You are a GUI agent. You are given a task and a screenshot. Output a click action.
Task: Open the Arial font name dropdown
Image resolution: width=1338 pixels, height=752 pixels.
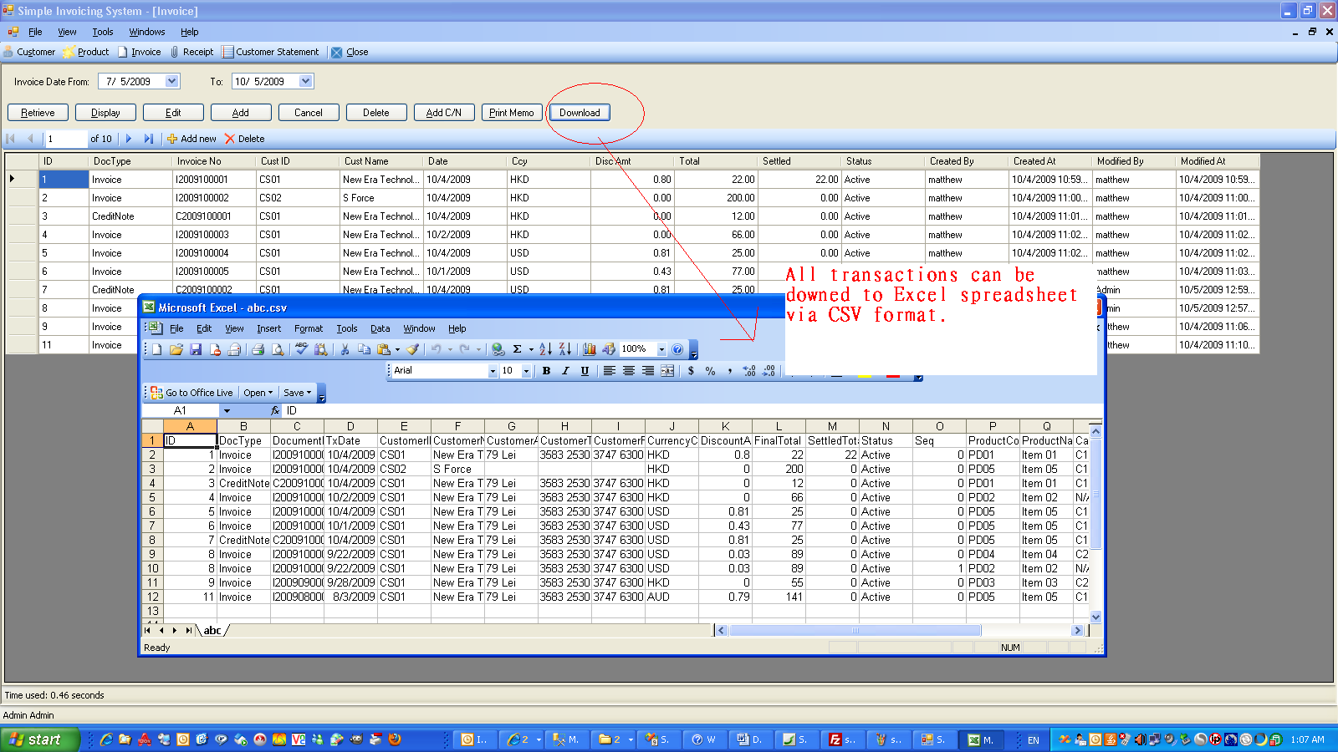click(x=493, y=371)
